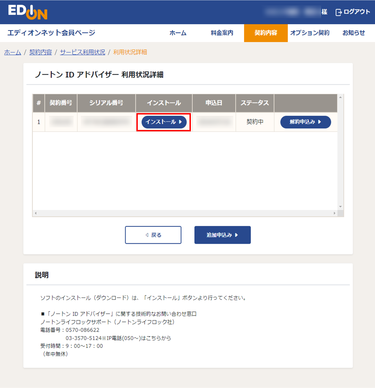
Task: Click the 戻る back button
Action: pos(153,235)
